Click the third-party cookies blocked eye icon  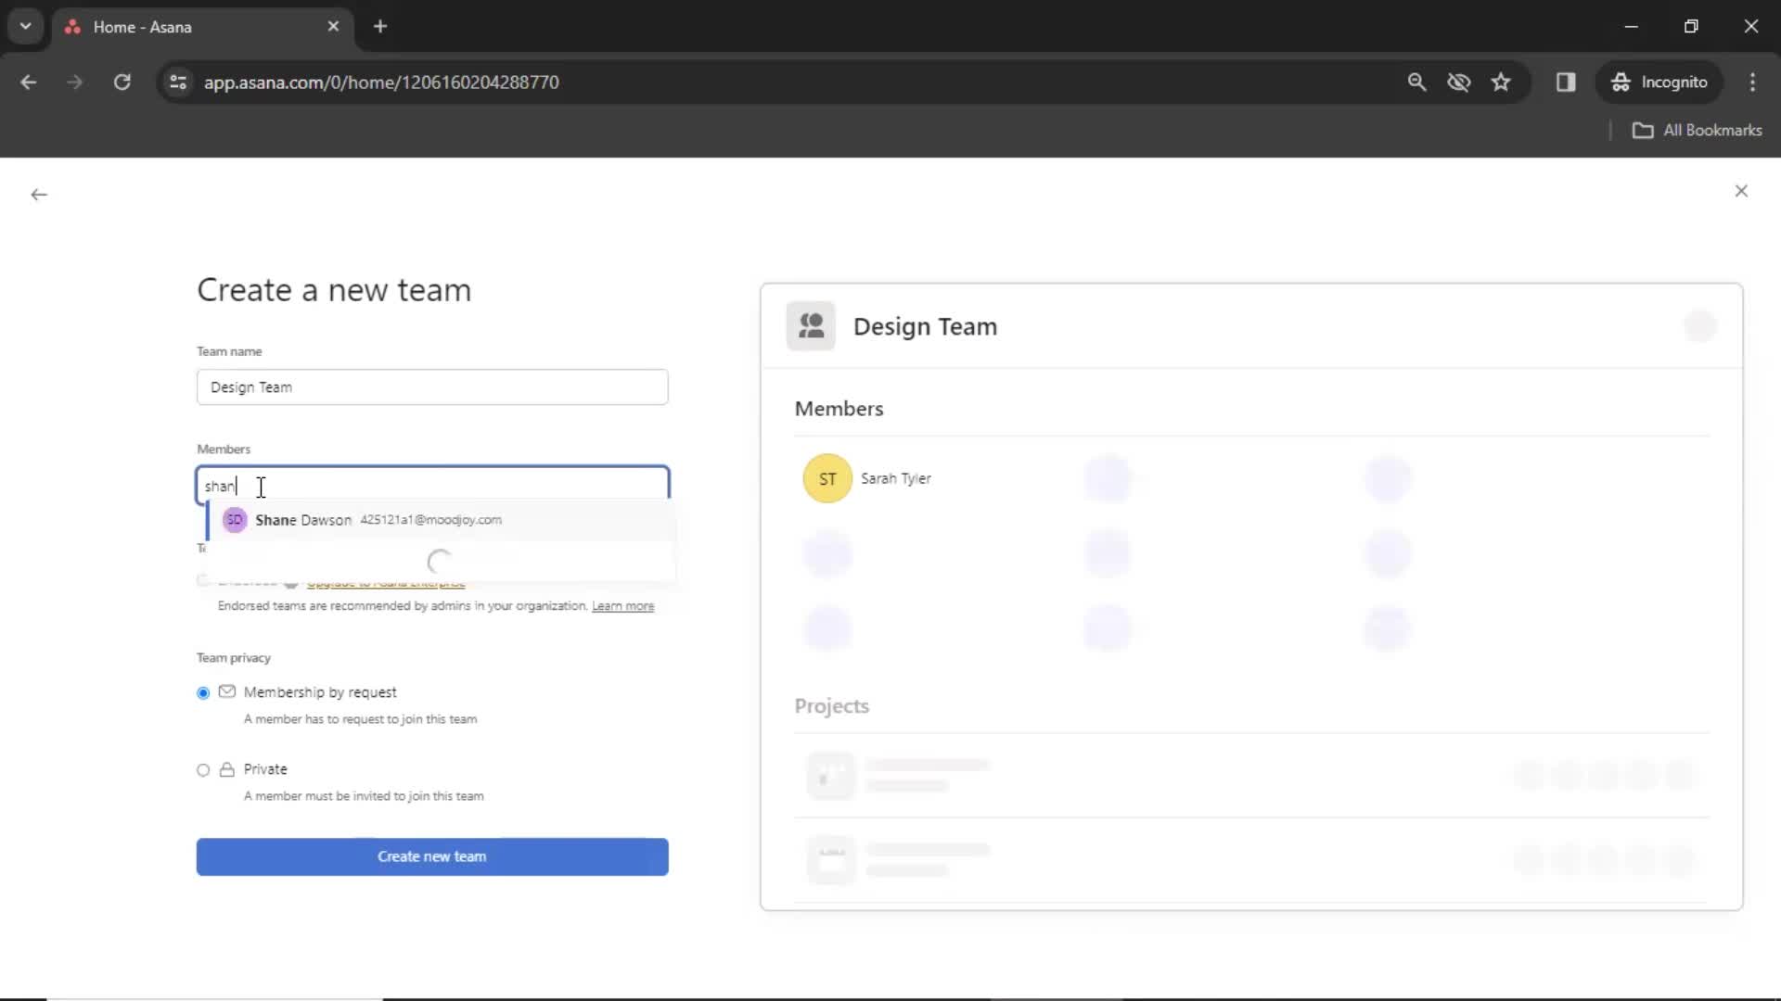tap(1459, 82)
